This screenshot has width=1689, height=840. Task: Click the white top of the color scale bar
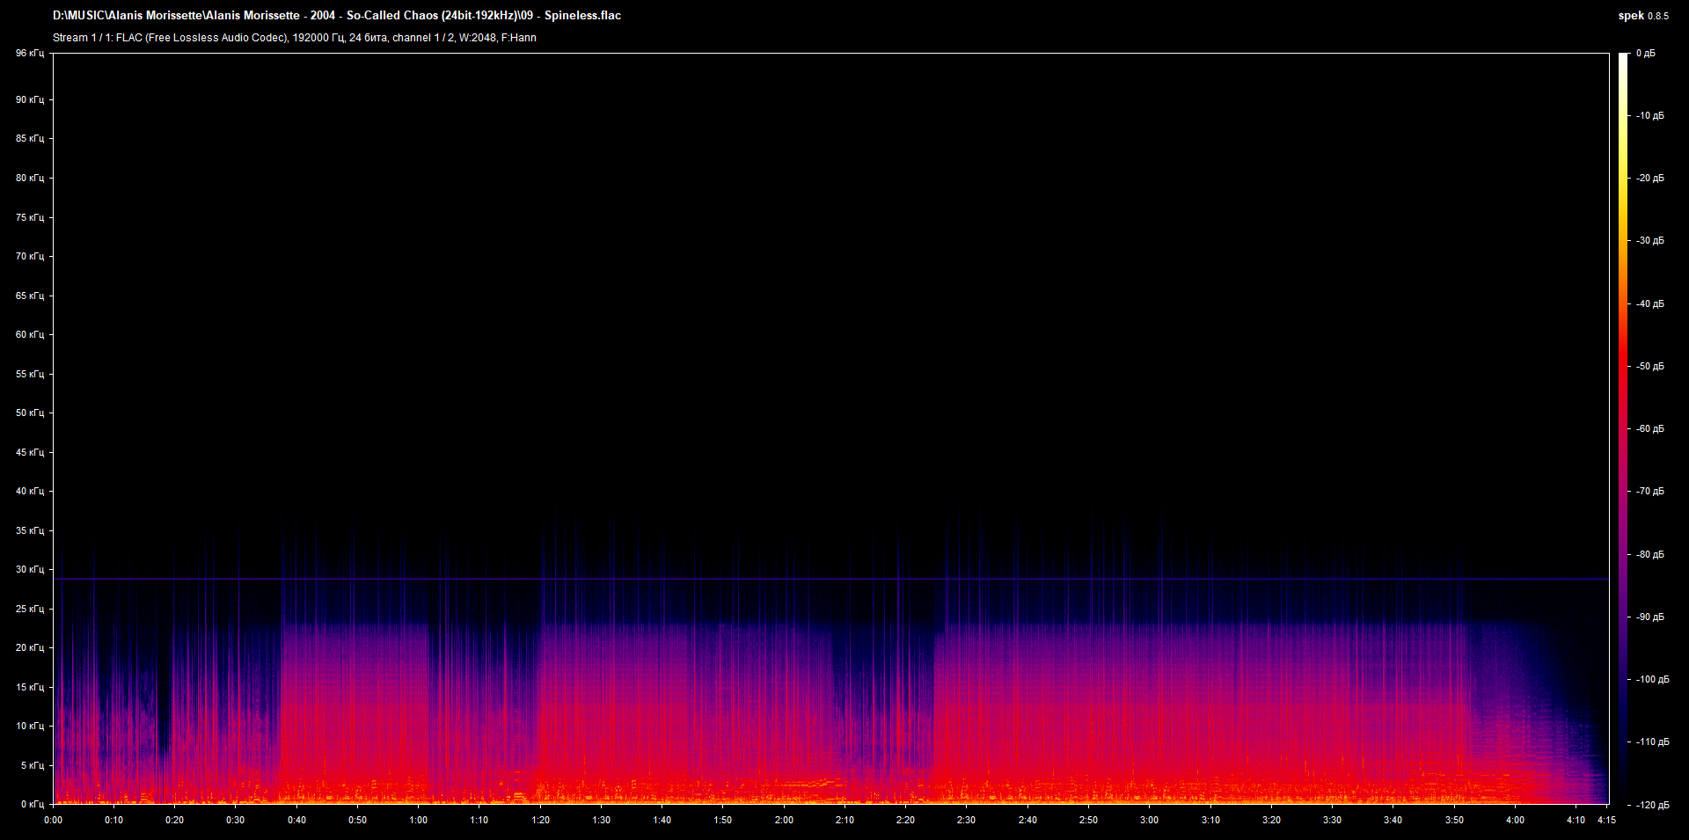click(1623, 58)
